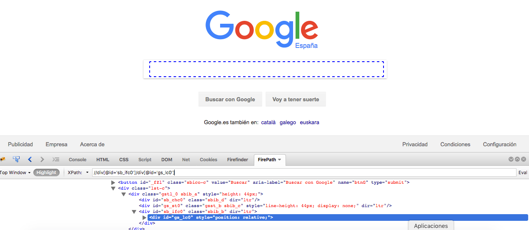Screen dimensions: 529x230
Task: Activate the element inspector pointer tool
Action: point(16,159)
